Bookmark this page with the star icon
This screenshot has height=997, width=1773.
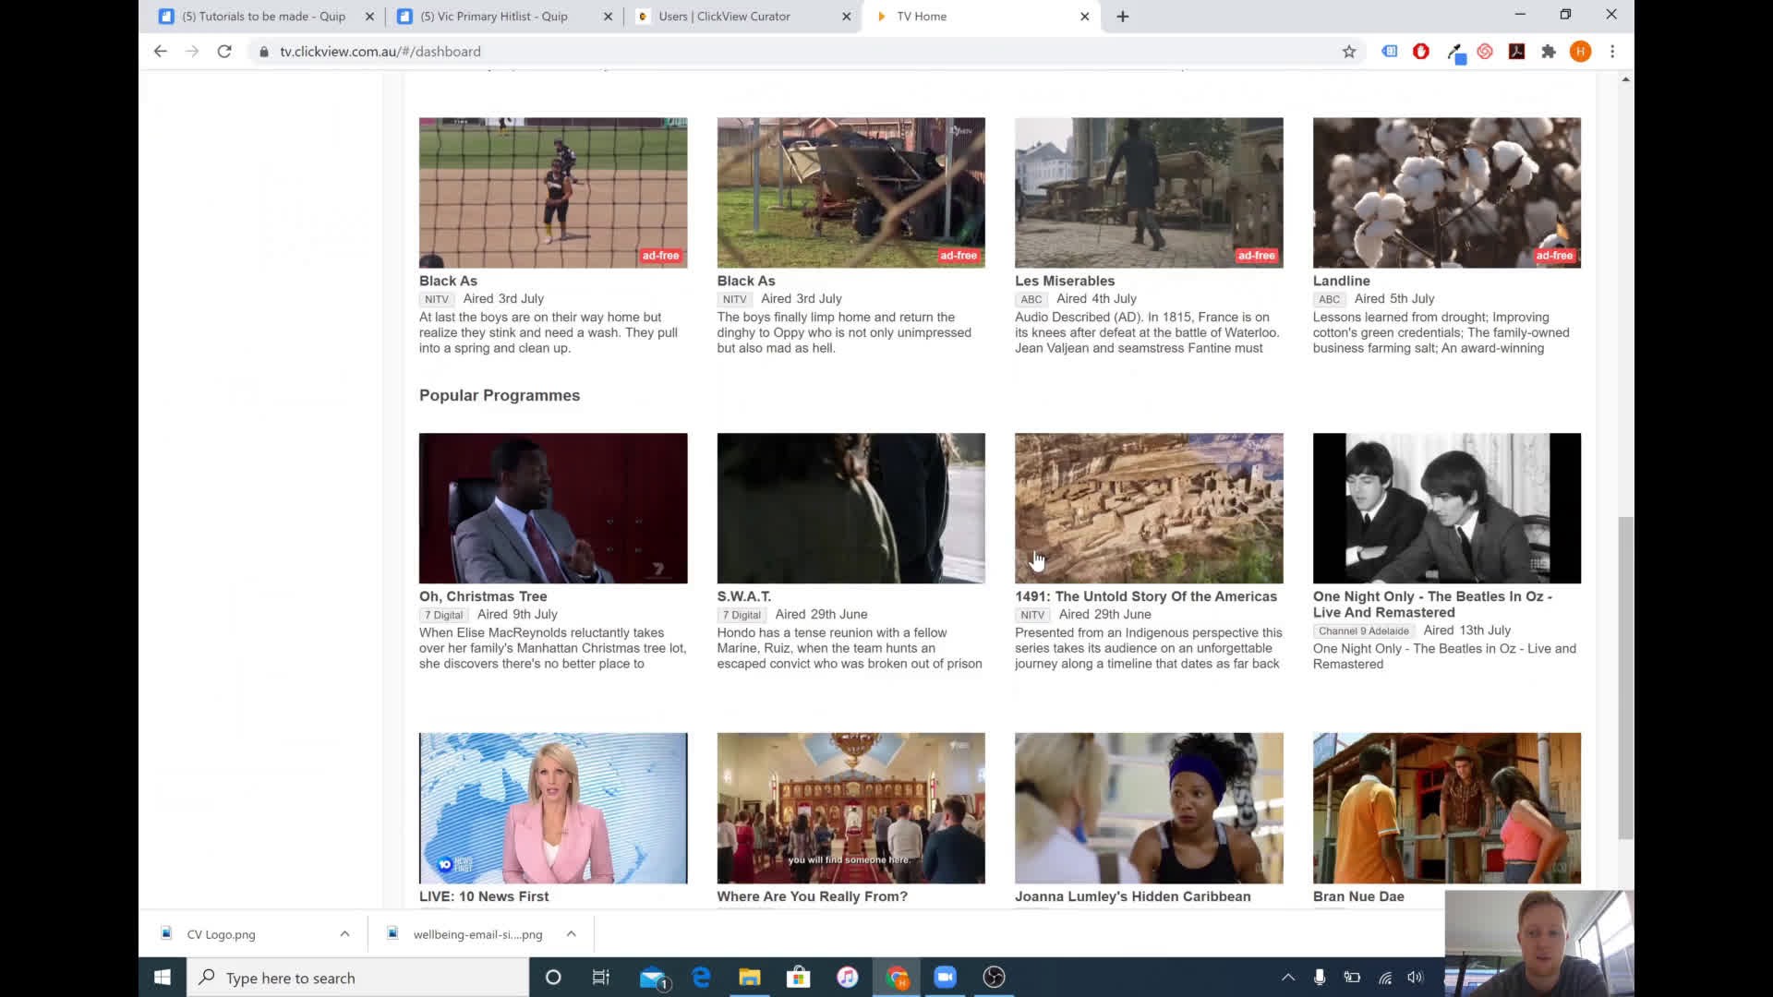(1349, 52)
